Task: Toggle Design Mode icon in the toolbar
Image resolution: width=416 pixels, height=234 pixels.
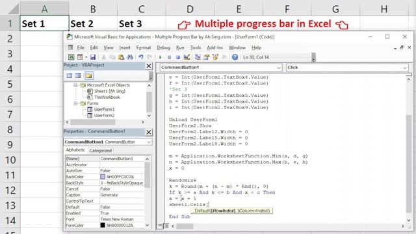Action: coord(187,57)
